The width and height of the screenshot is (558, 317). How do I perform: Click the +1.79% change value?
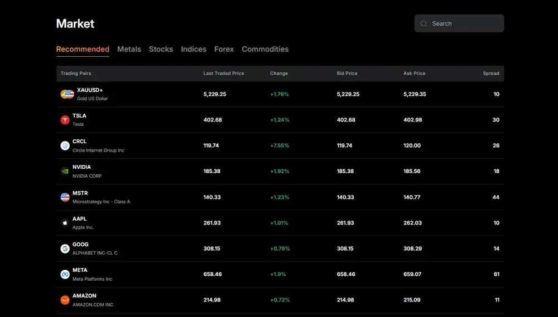pos(280,94)
